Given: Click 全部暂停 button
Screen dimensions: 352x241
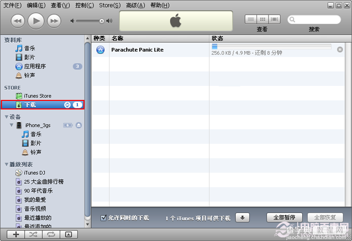Looking at the screenshot, I should 285,217.
